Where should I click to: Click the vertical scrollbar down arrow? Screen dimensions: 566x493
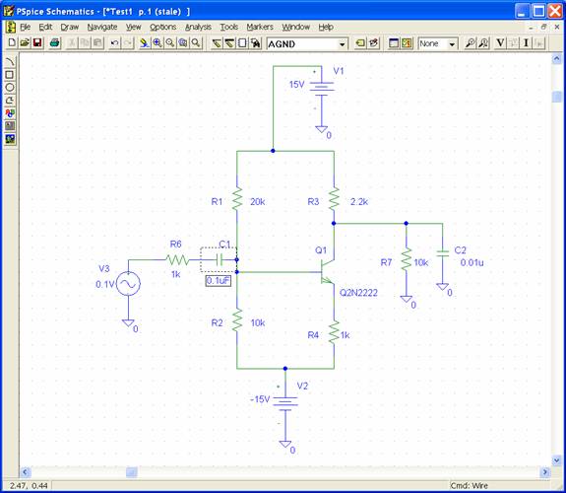(x=556, y=460)
